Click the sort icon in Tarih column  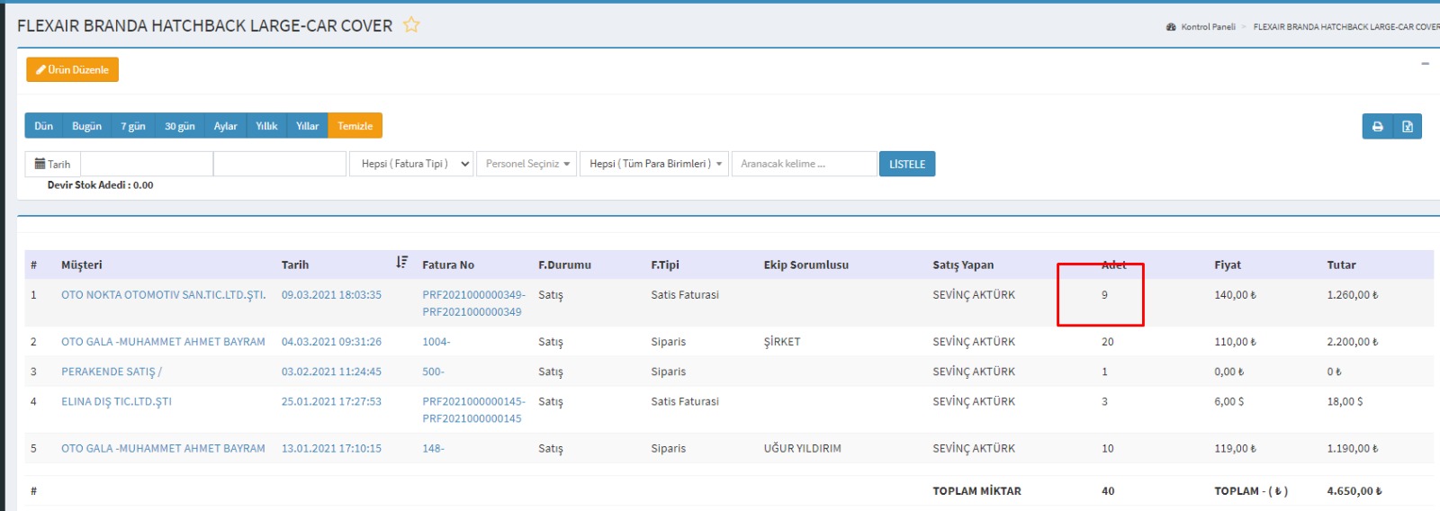[401, 263]
